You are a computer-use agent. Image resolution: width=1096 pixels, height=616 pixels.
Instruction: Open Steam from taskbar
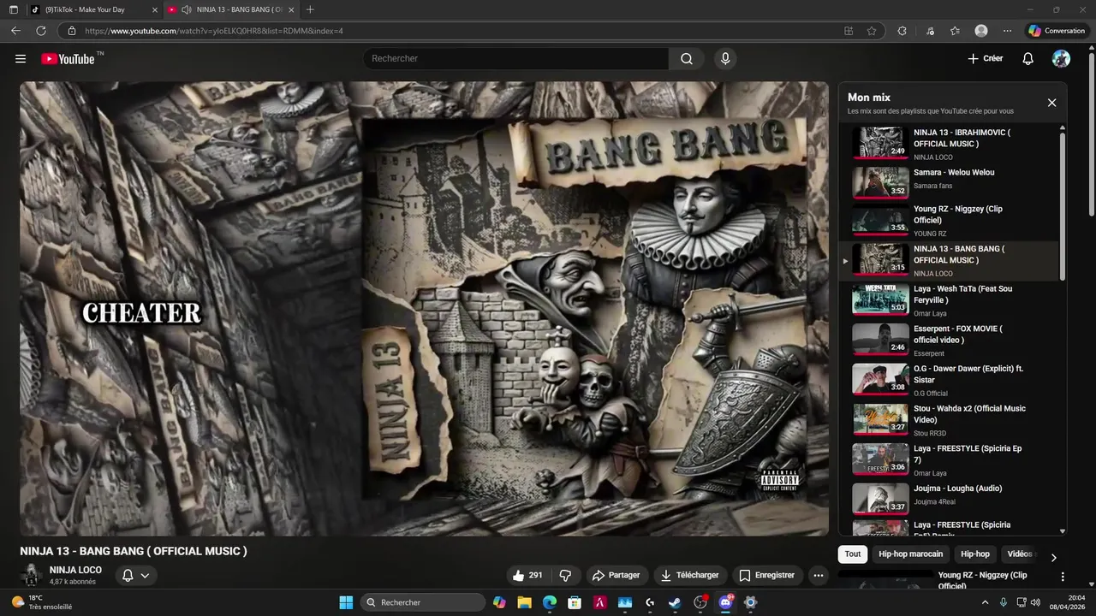[x=676, y=602]
